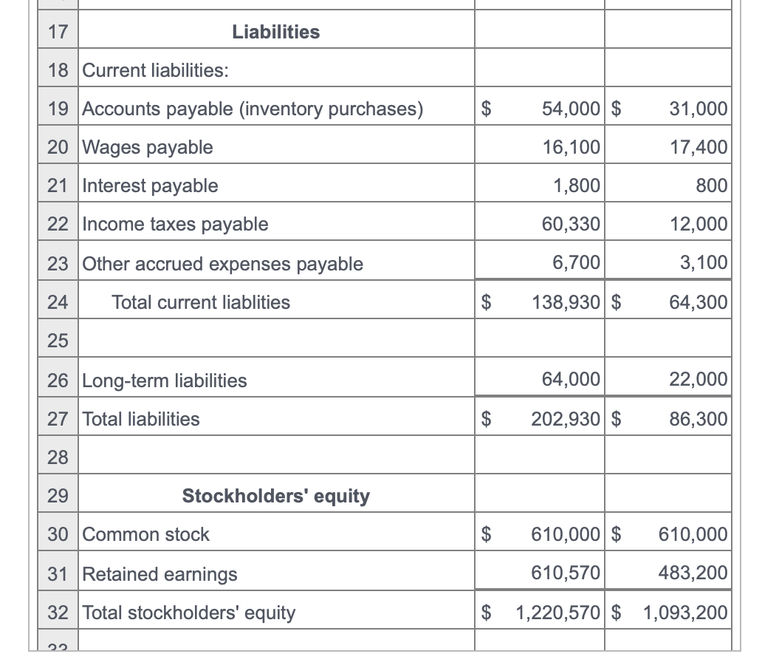The image size is (762, 665).
Task: Select row header 29
Action: pos(57,496)
